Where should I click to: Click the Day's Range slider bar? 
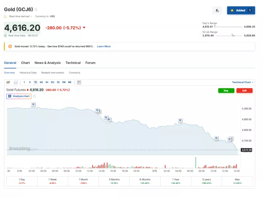228,27
